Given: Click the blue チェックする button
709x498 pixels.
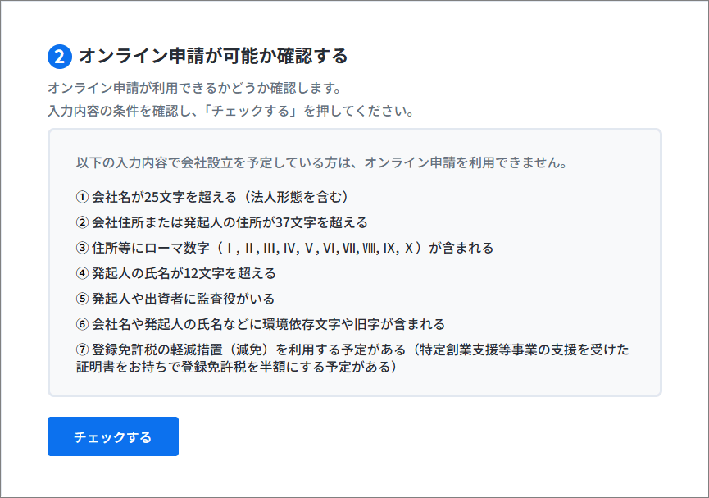Looking at the screenshot, I should [x=113, y=436].
